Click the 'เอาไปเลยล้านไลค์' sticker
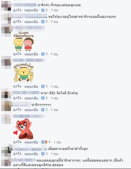 tap(24, 72)
